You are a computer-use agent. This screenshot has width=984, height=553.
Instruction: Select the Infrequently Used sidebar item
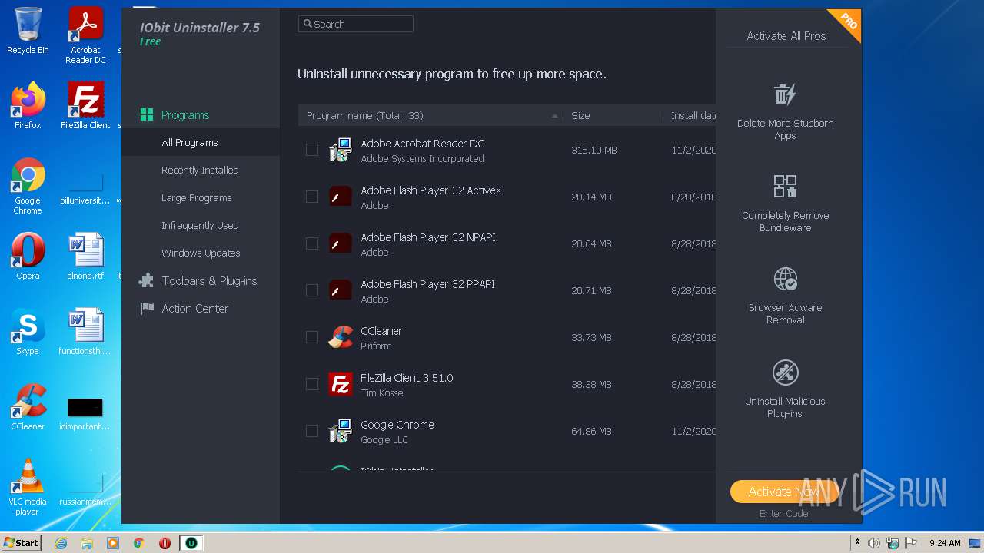(x=201, y=225)
